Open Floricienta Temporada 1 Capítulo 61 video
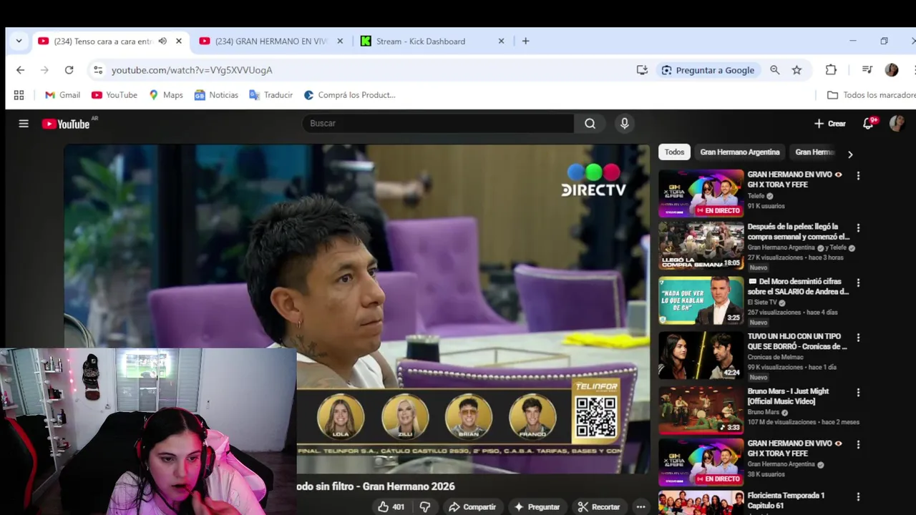Screen dimensions: 916x515 click(786, 501)
